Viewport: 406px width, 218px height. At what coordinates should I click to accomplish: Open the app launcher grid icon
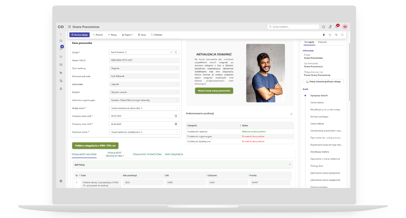[69, 27]
